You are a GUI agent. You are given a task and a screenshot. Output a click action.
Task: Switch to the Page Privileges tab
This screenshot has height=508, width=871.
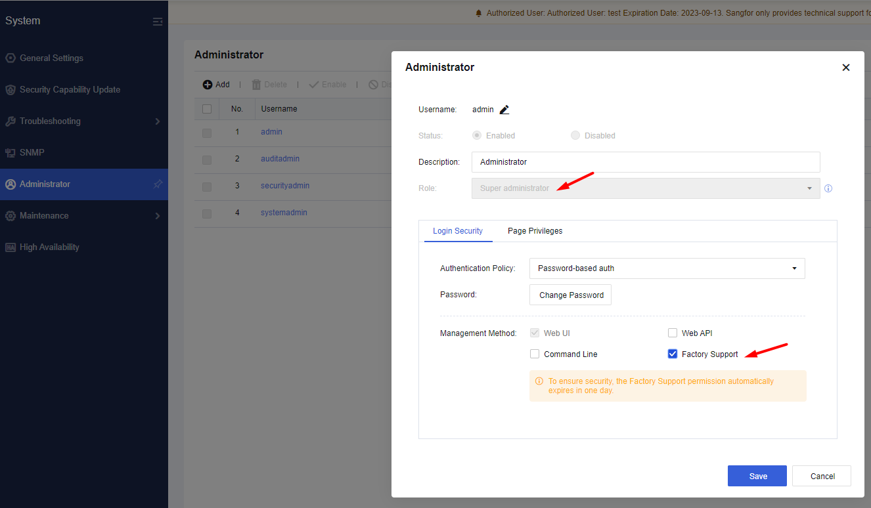535,231
